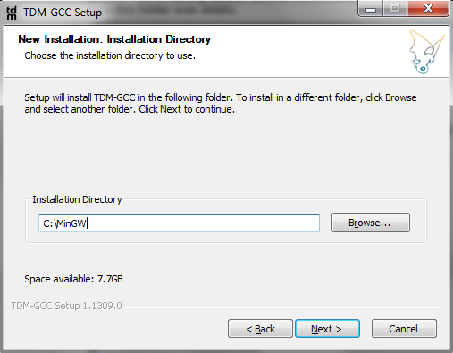Click the 'C:\MinGW' text inside the path box

(64, 223)
